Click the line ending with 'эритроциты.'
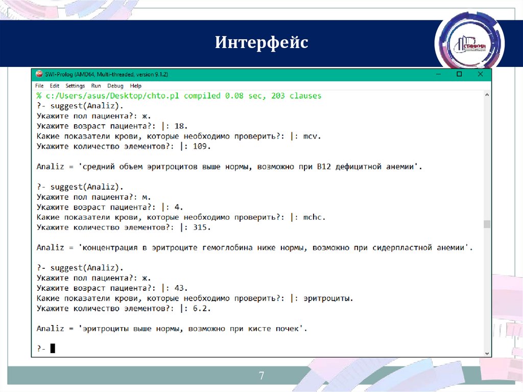The width and height of the screenshot is (523, 392). coord(195,298)
